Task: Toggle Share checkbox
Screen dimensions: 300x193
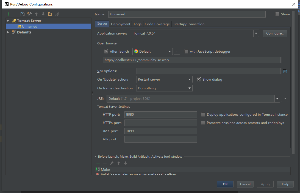Action: point(277,14)
